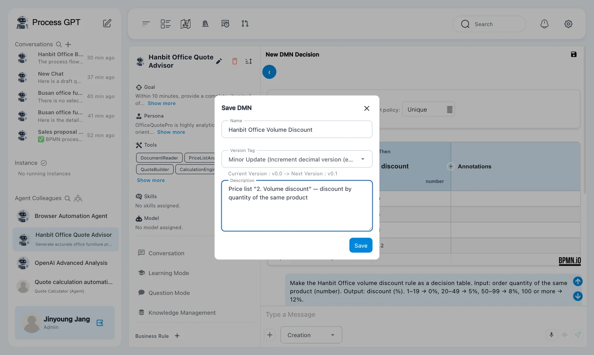Screen dimensions: 594x355
Task: Open the Version Tag dropdown
Action: [x=297, y=159]
